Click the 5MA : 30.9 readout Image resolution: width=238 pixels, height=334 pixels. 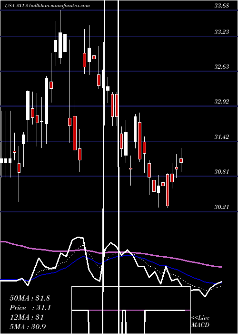[x=28, y=327]
